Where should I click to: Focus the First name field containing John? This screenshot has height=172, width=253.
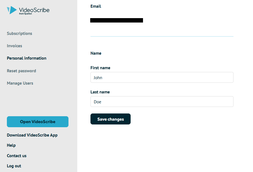pyautogui.click(x=162, y=77)
